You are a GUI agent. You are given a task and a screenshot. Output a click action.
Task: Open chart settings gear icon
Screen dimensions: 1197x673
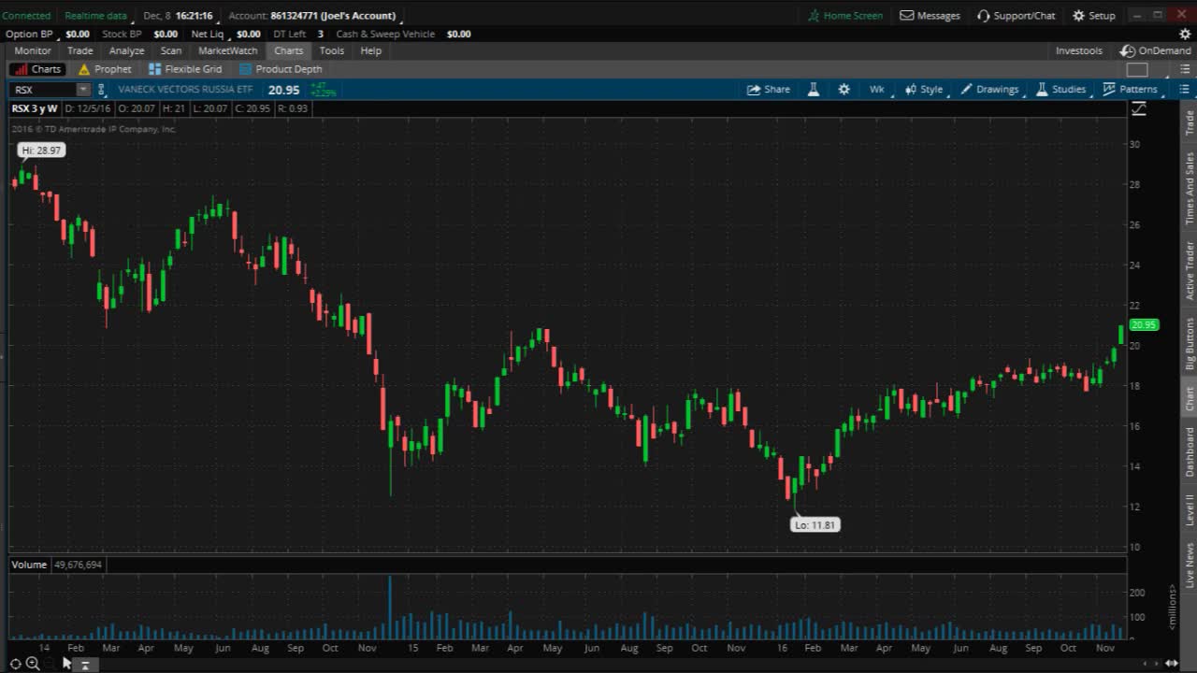[844, 89]
